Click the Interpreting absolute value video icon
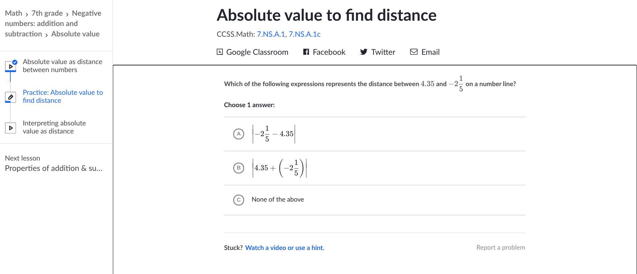637x274 pixels. tap(10, 128)
